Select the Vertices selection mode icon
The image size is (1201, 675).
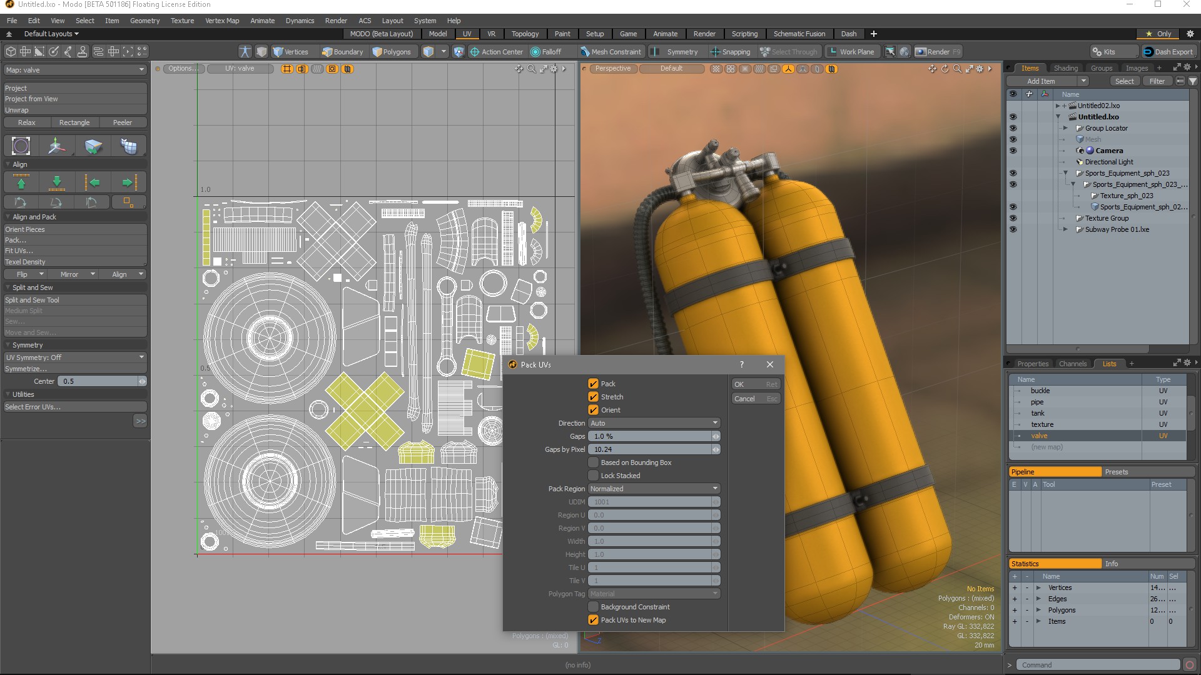[x=279, y=51]
